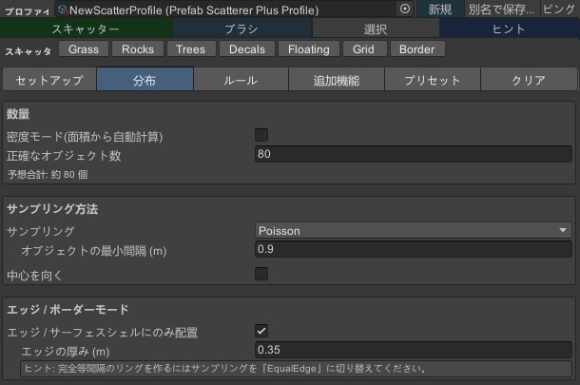
Task: Click the エッジの厚み (m) label
Action: tap(66, 352)
